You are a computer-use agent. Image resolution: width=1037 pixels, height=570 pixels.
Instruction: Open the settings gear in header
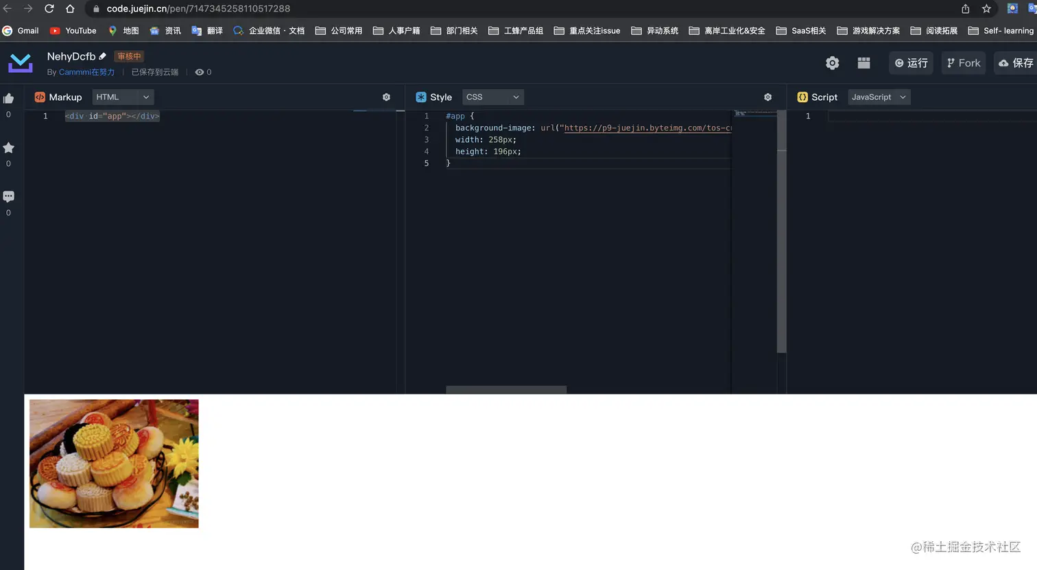coord(832,63)
